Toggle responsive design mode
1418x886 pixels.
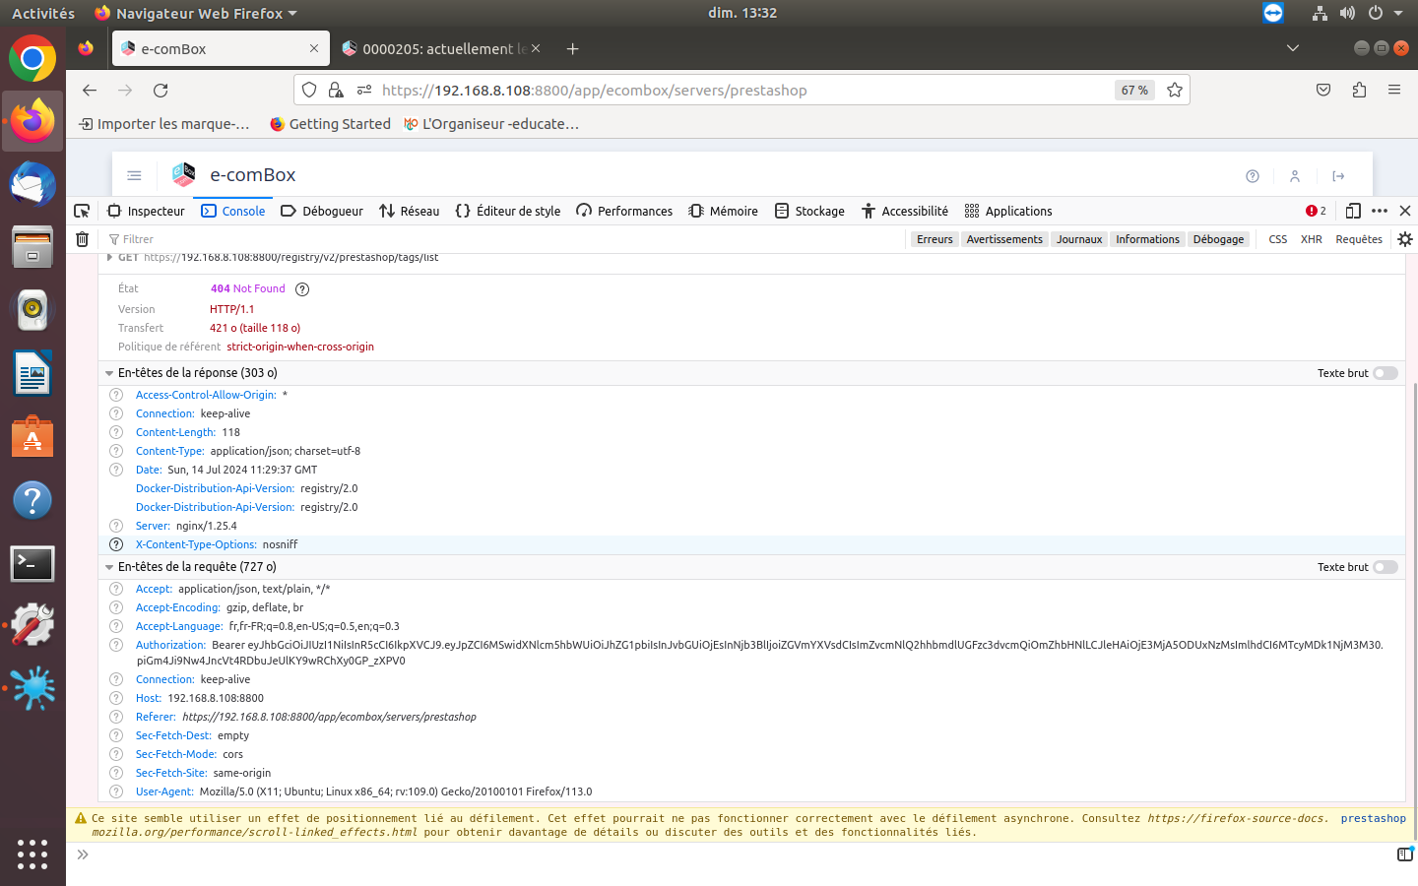pyautogui.click(x=1353, y=211)
